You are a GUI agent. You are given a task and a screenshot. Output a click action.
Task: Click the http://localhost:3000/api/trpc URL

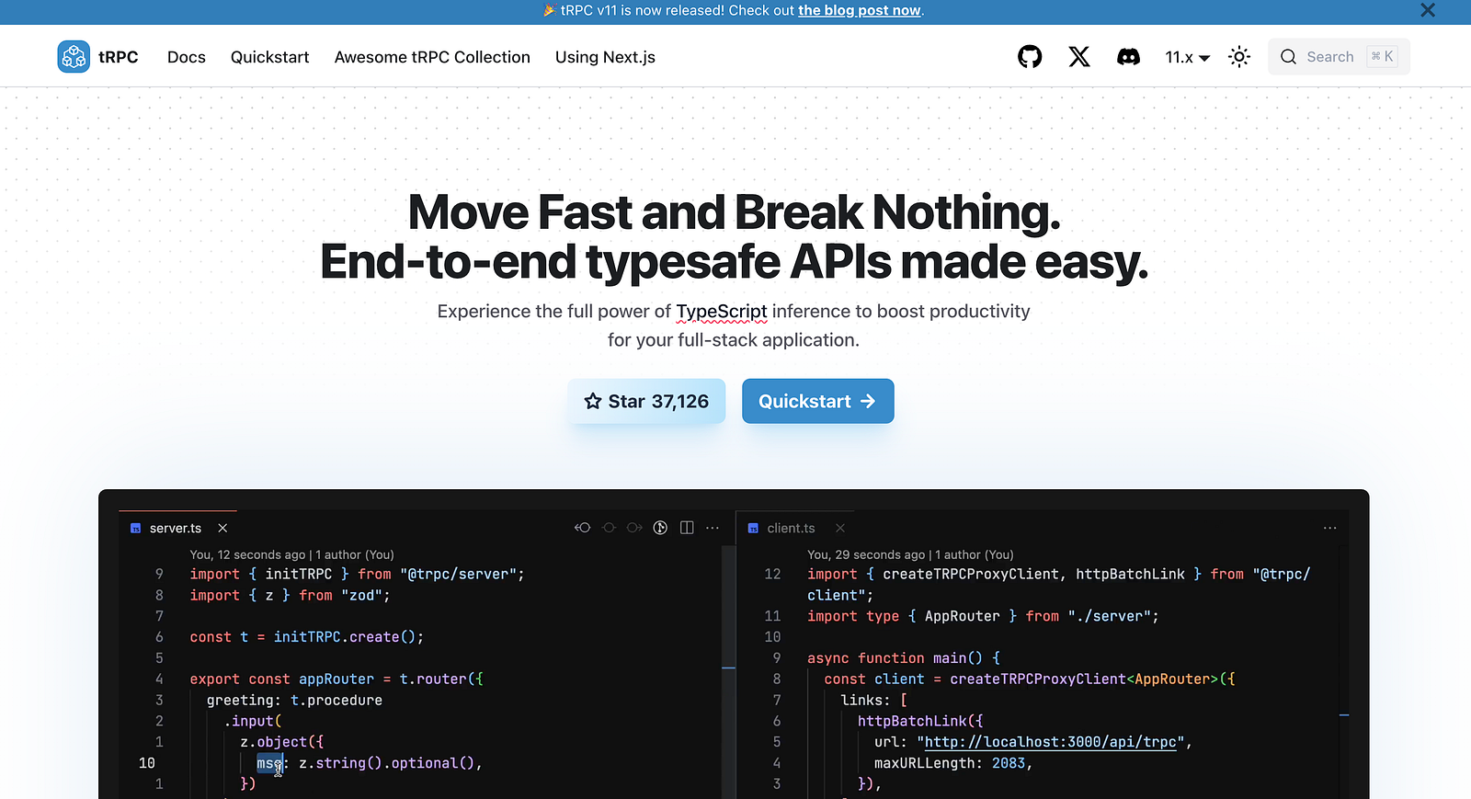[x=1051, y=742]
